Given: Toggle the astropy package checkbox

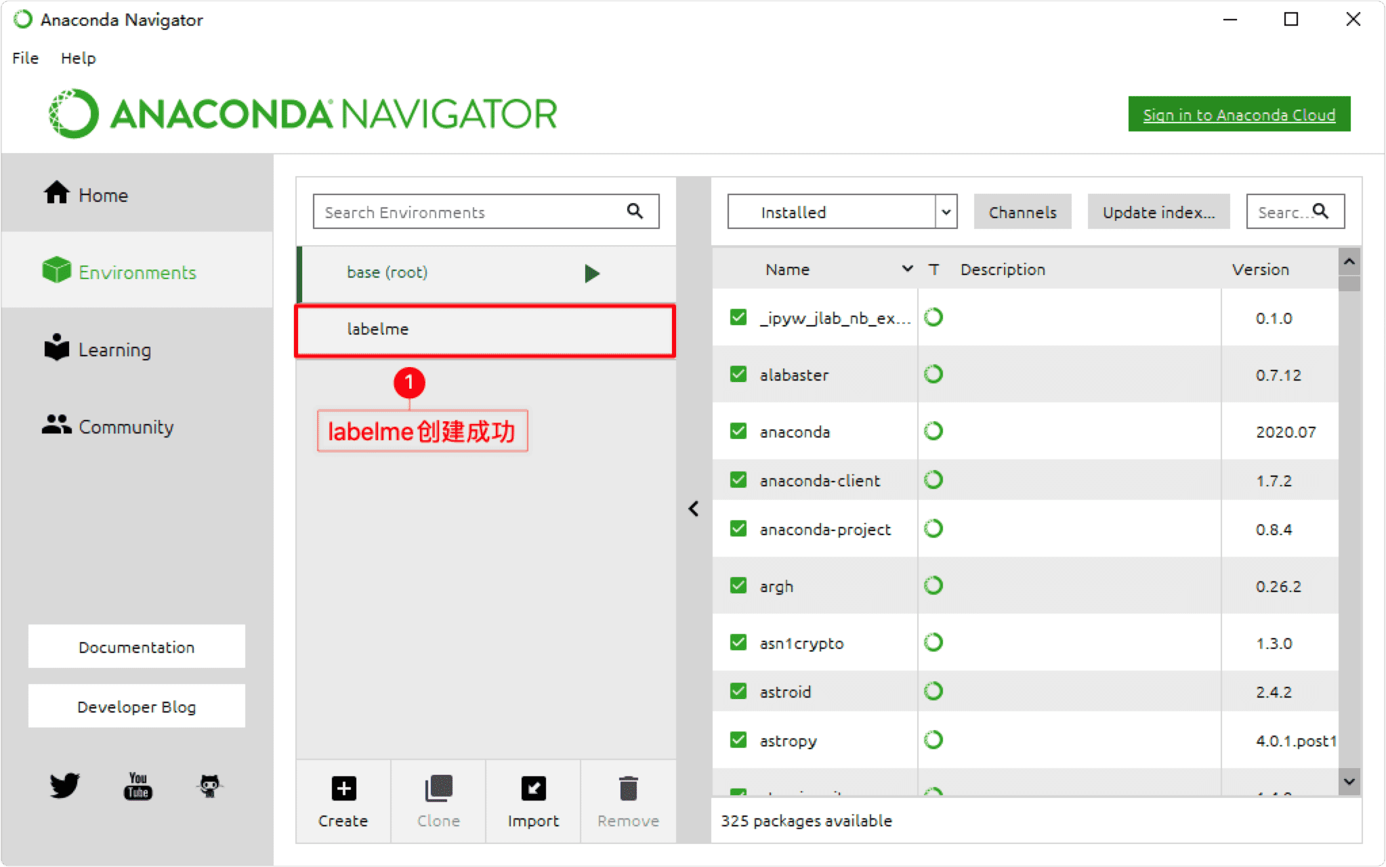Looking at the screenshot, I should click(738, 740).
